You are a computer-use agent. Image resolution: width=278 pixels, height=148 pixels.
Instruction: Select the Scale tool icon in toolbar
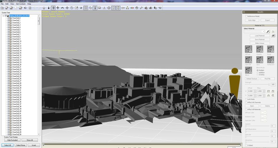coord(76,8)
